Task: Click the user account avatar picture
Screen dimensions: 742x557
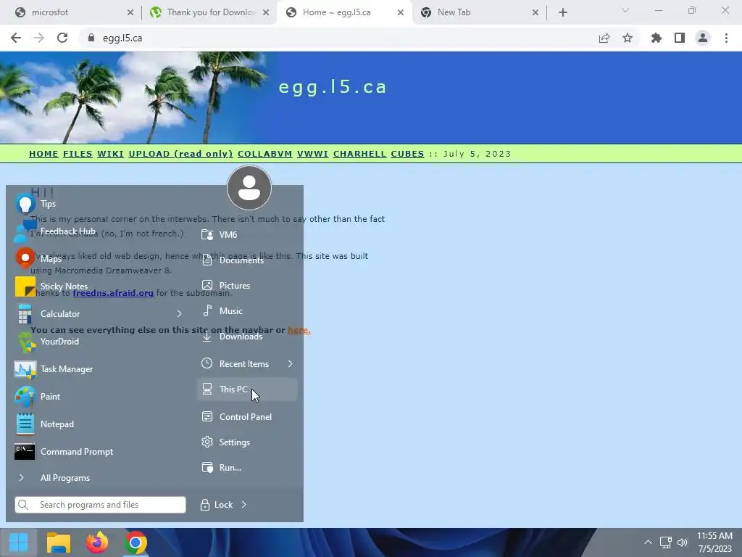Action: [249, 188]
